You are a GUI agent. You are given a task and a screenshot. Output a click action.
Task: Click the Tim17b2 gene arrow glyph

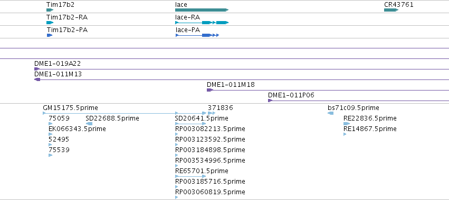click(x=50, y=10)
